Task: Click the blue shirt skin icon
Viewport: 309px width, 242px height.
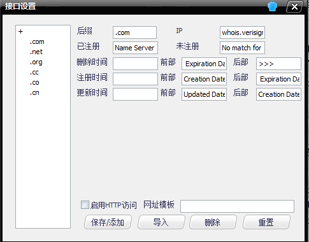Action: click(272, 6)
